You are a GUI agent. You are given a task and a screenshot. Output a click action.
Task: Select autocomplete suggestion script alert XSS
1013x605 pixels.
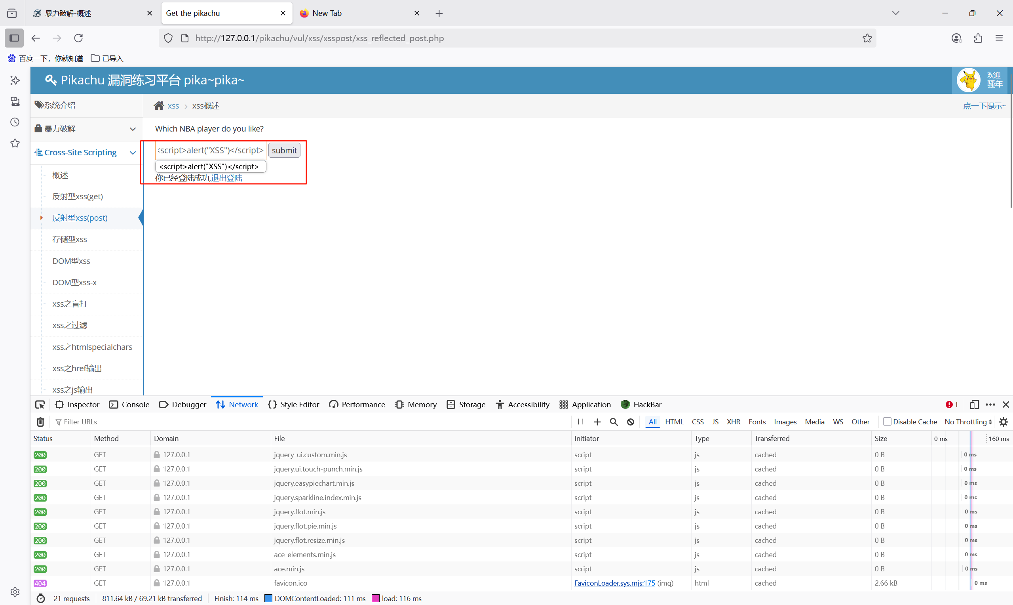pyautogui.click(x=211, y=166)
